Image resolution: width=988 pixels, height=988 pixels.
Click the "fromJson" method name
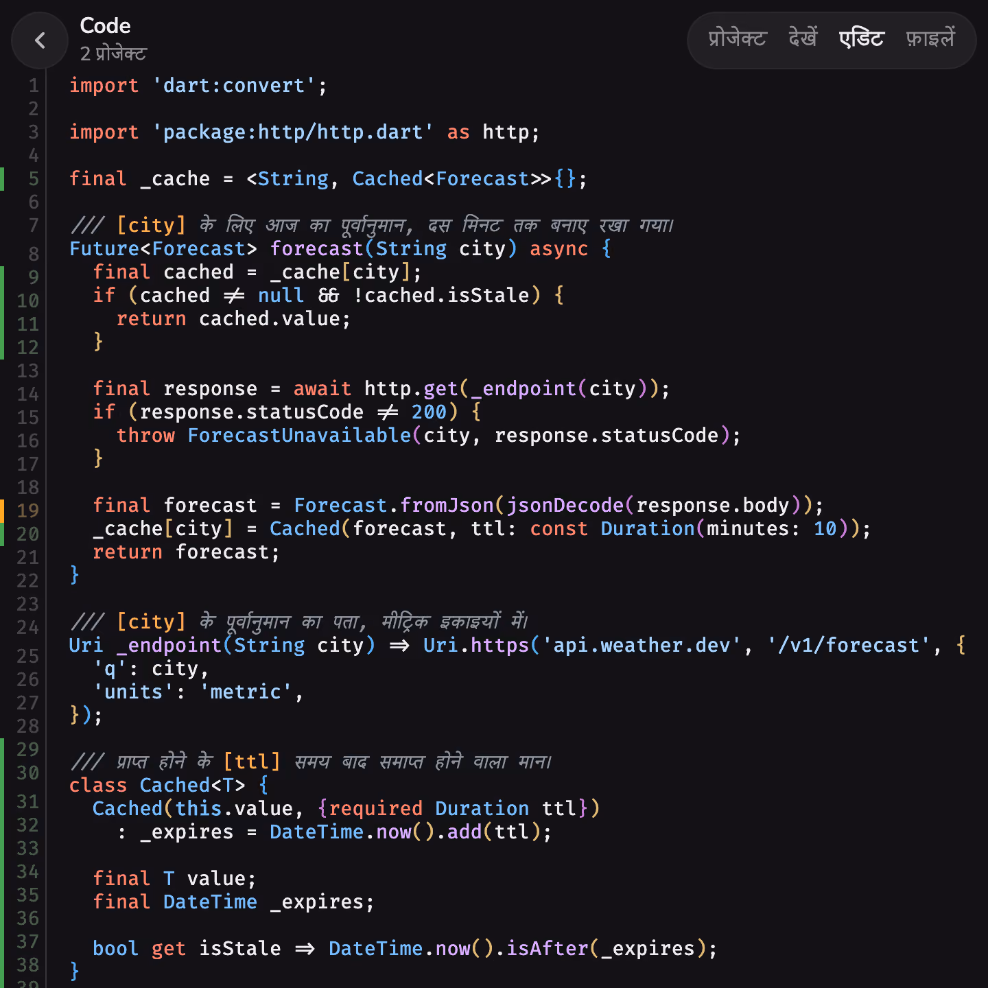(x=447, y=506)
